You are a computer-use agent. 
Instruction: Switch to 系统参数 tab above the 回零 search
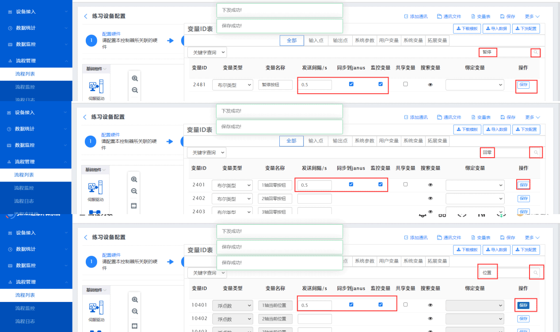pyautogui.click(x=364, y=141)
